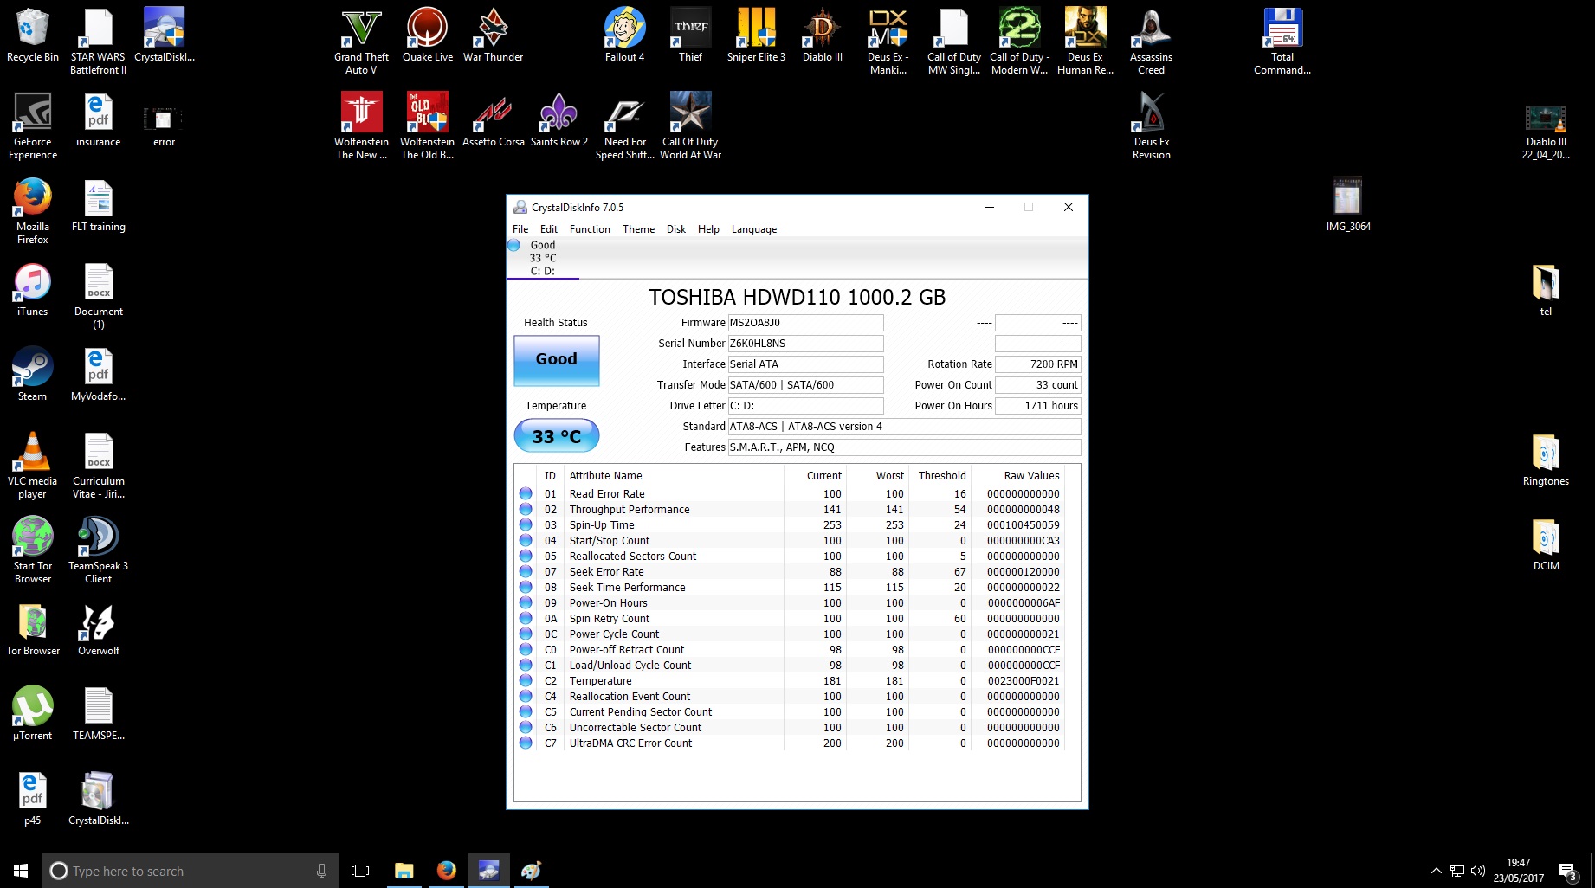Launch Grand Theft Auto V shortcut
The width and height of the screenshot is (1595, 888).
click(x=361, y=42)
